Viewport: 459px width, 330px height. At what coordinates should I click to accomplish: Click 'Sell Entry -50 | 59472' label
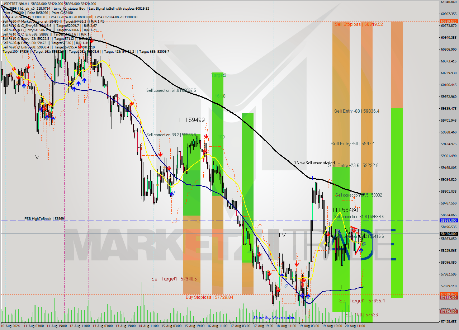pos(352,143)
